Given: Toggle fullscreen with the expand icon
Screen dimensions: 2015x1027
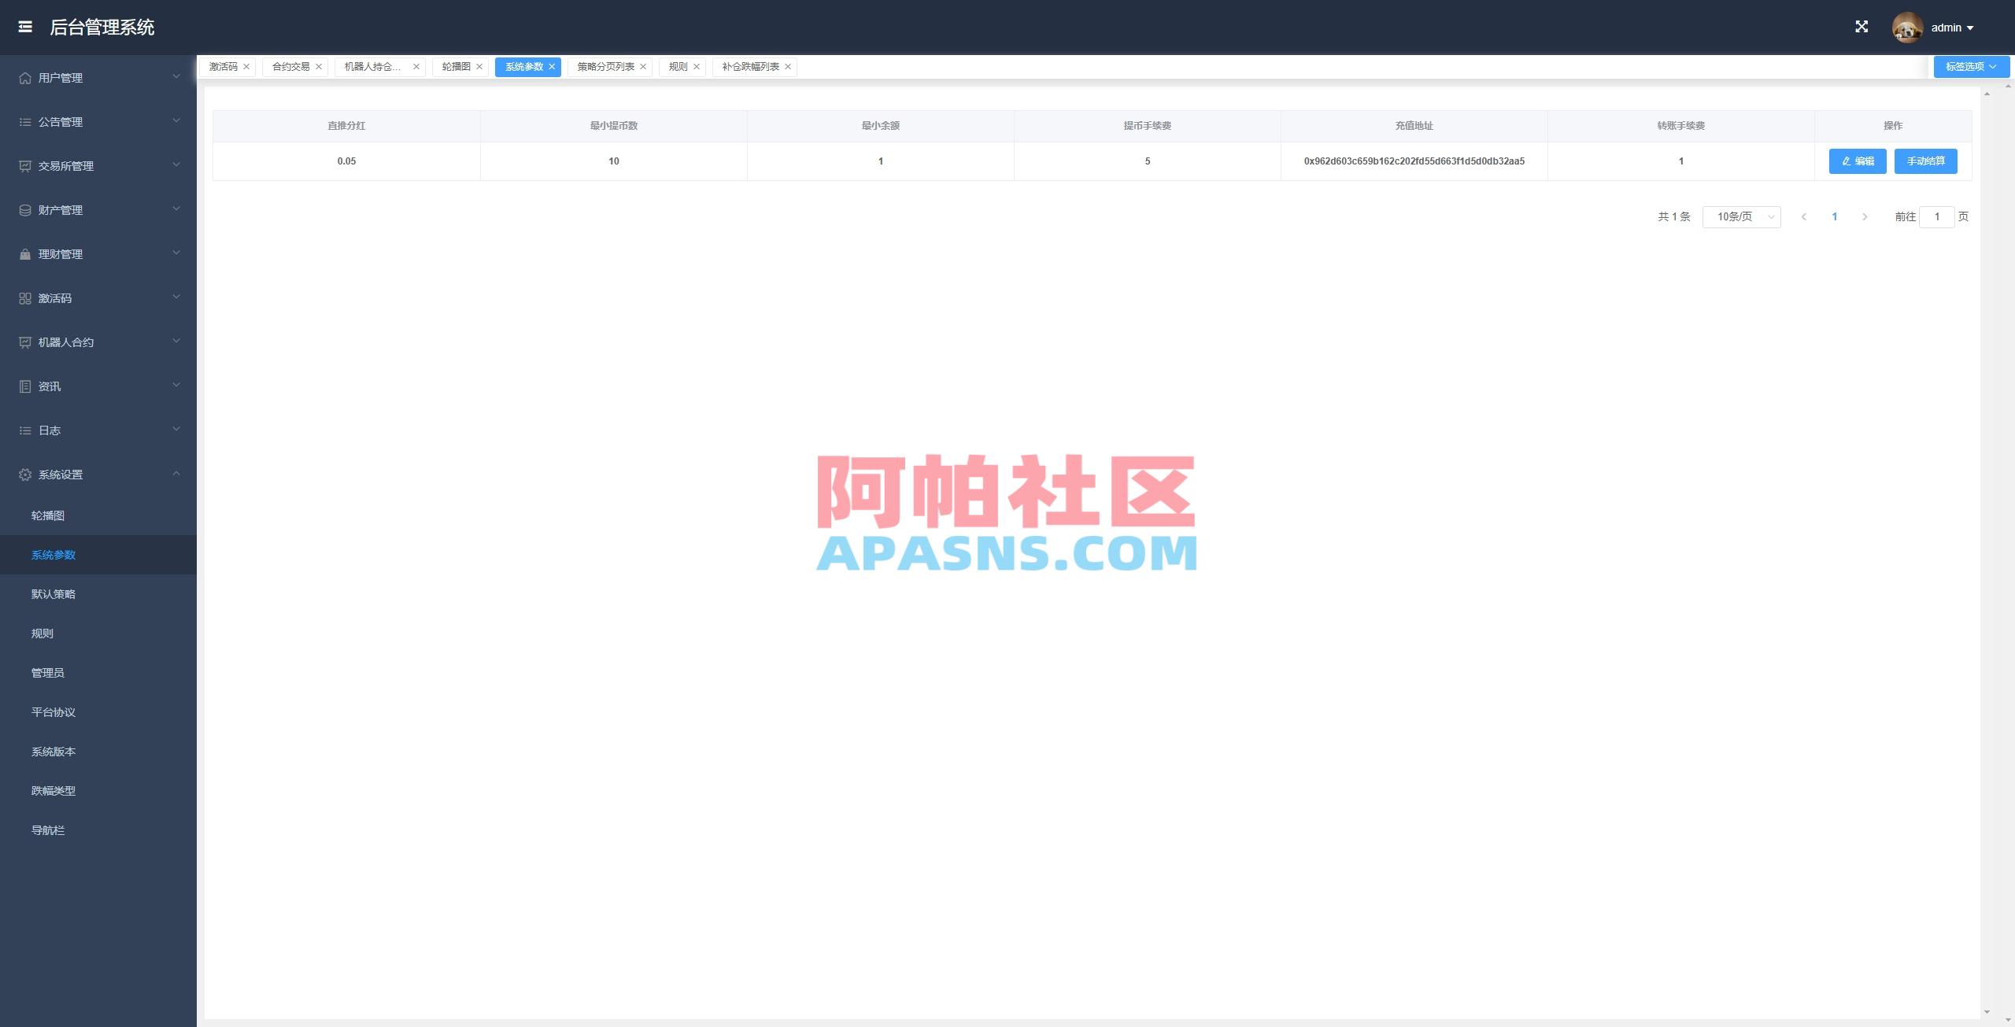Looking at the screenshot, I should click(1862, 26).
